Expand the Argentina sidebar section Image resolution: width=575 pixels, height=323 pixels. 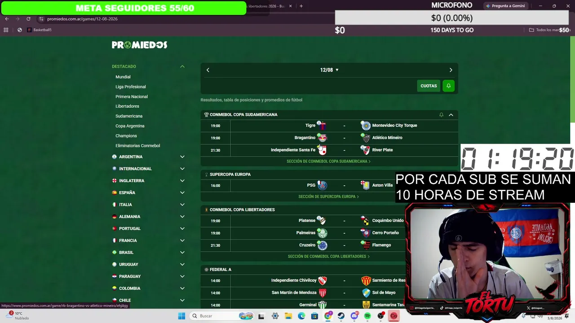(x=182, y=157)
